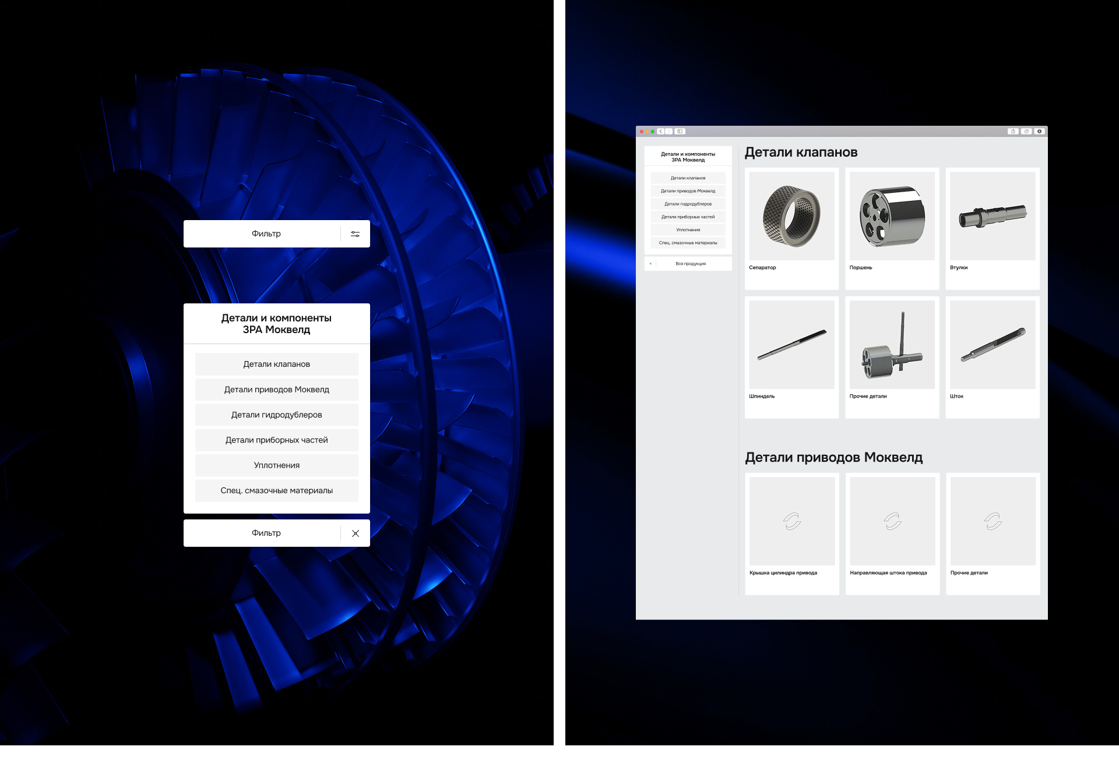Click Детали приводов Моквелд in browser sidebar
1119x757 pixels.
tap(688, 191)
